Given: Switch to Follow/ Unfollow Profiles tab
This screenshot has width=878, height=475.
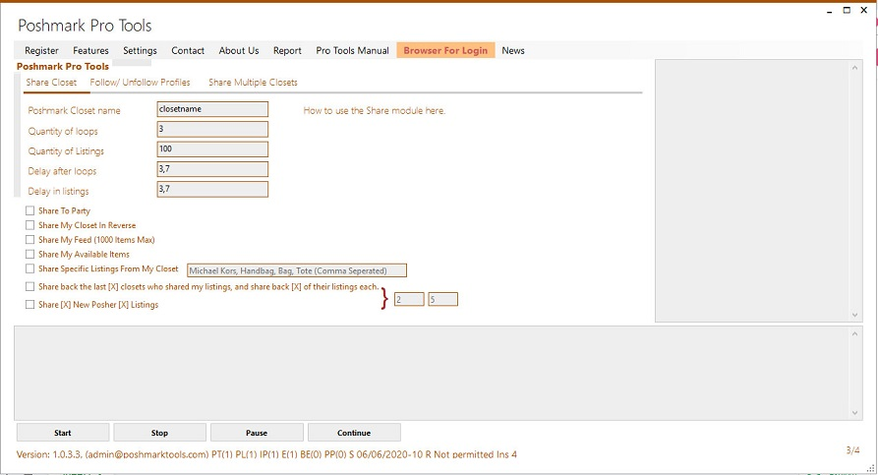Looking at the screenshot, I should [140, 83].
